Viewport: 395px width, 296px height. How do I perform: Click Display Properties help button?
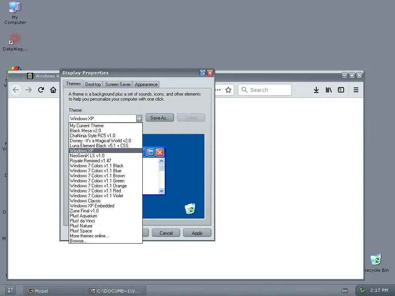click(x=203, y=73)
